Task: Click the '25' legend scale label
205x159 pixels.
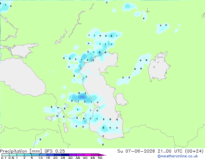Action: (63, 158)
